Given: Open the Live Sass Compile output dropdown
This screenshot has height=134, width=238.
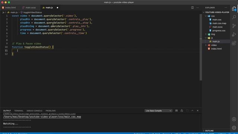Looking at the screenshot, I should [x=158, y=111].
